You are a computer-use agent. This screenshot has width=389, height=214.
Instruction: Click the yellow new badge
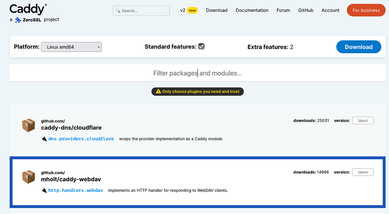pos(192,10)
